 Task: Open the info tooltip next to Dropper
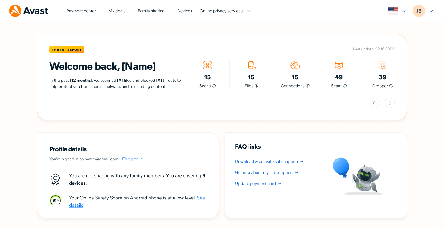391,86
